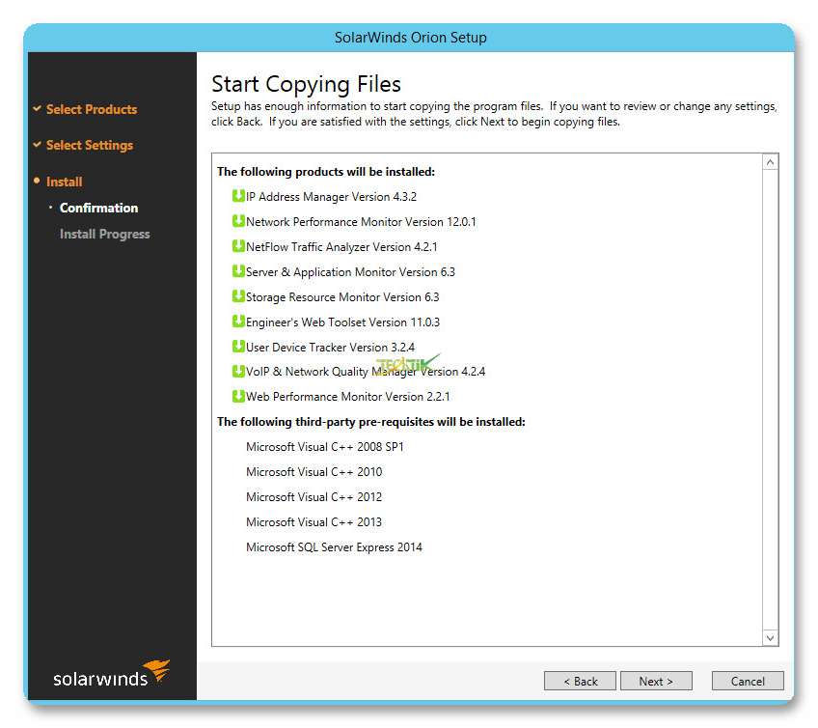The height and width of the screenshot is (728, 818).
Task: Click the green download icon beside IP Address Manager
Action: (238, 196)
